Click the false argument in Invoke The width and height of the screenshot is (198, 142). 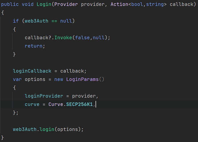pyautogui.click(x=82, y=38)
